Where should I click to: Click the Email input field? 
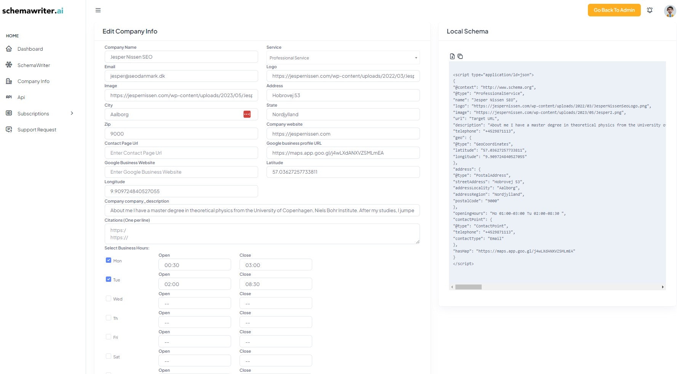181,76
